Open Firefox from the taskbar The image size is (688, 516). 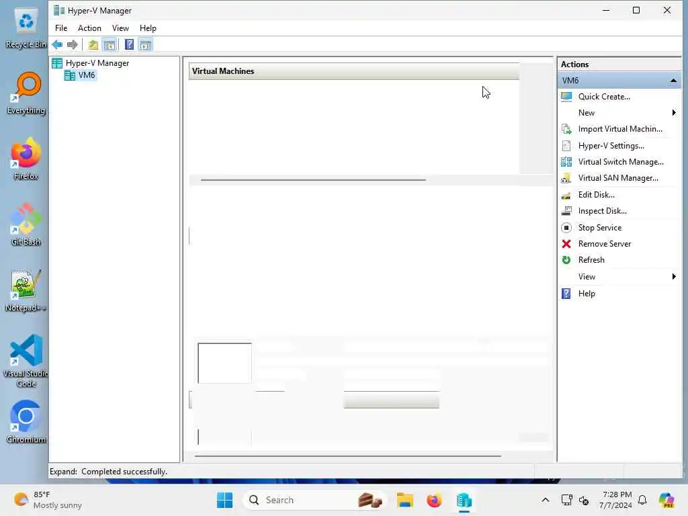click(434, 500)
